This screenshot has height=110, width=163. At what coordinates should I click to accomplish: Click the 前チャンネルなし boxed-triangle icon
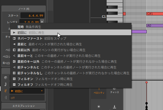(x=14, y=73)
